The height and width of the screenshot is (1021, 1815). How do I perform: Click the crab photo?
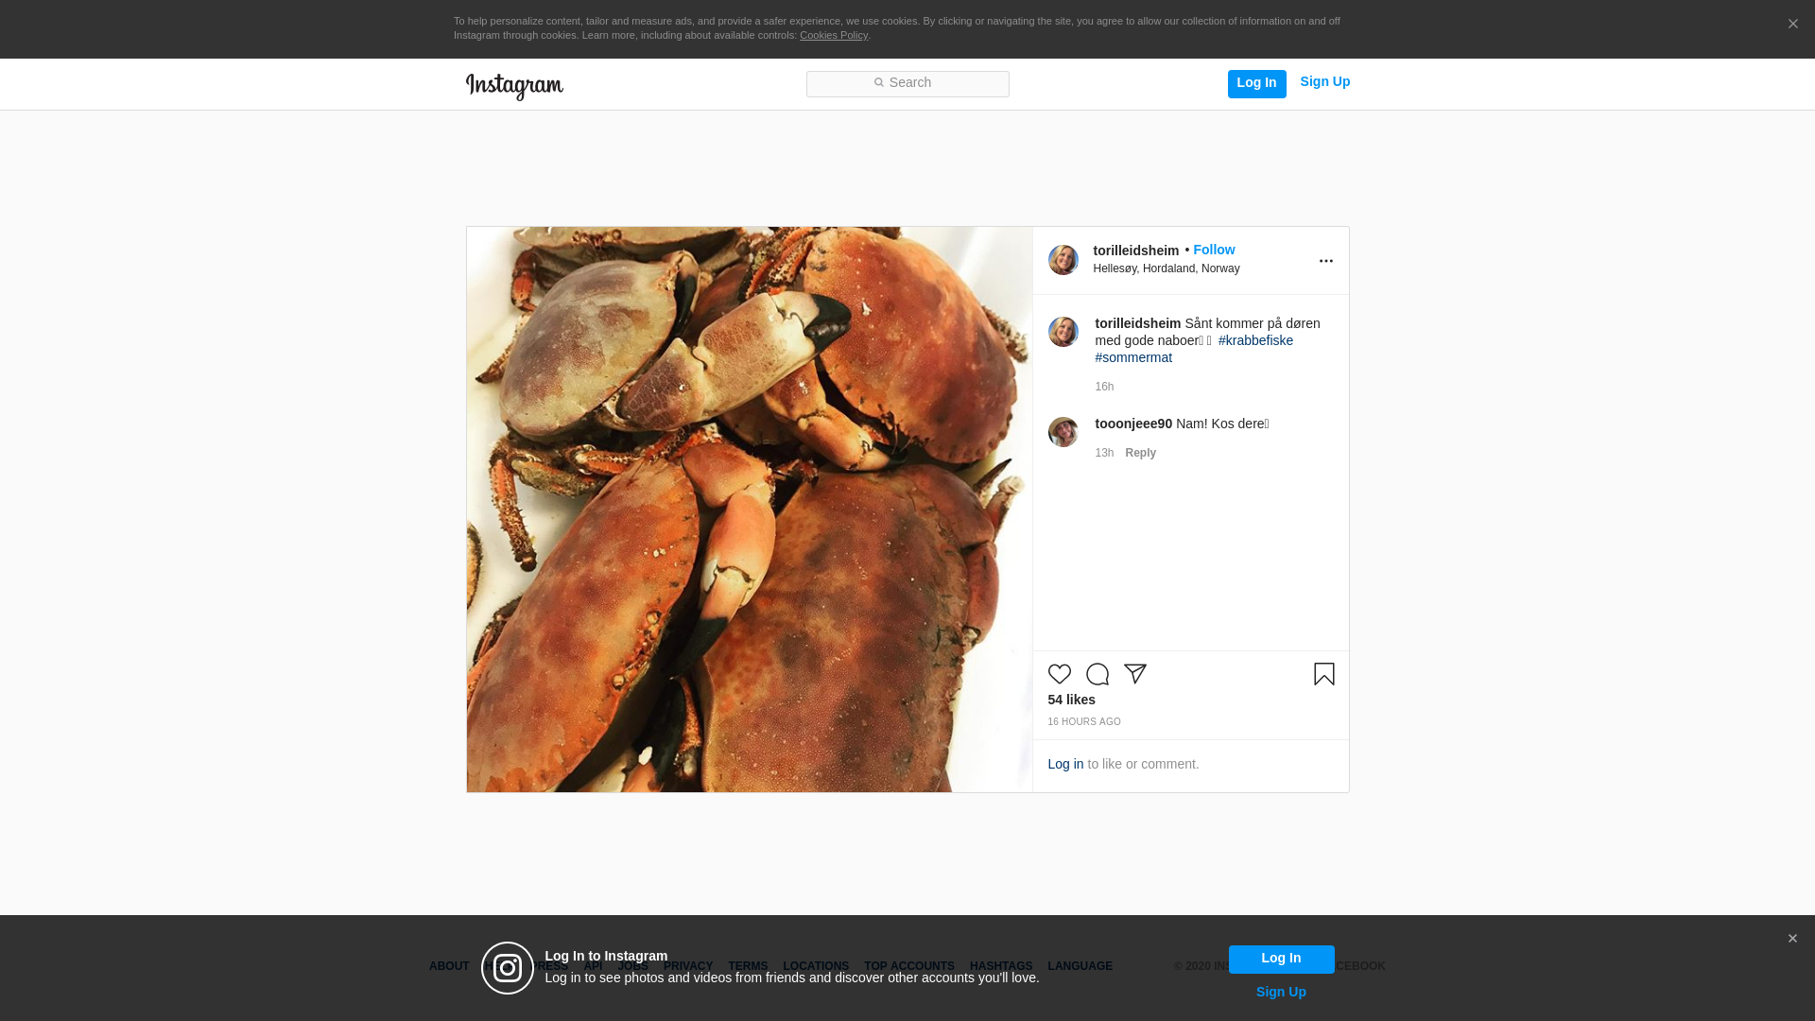point(749,509)
